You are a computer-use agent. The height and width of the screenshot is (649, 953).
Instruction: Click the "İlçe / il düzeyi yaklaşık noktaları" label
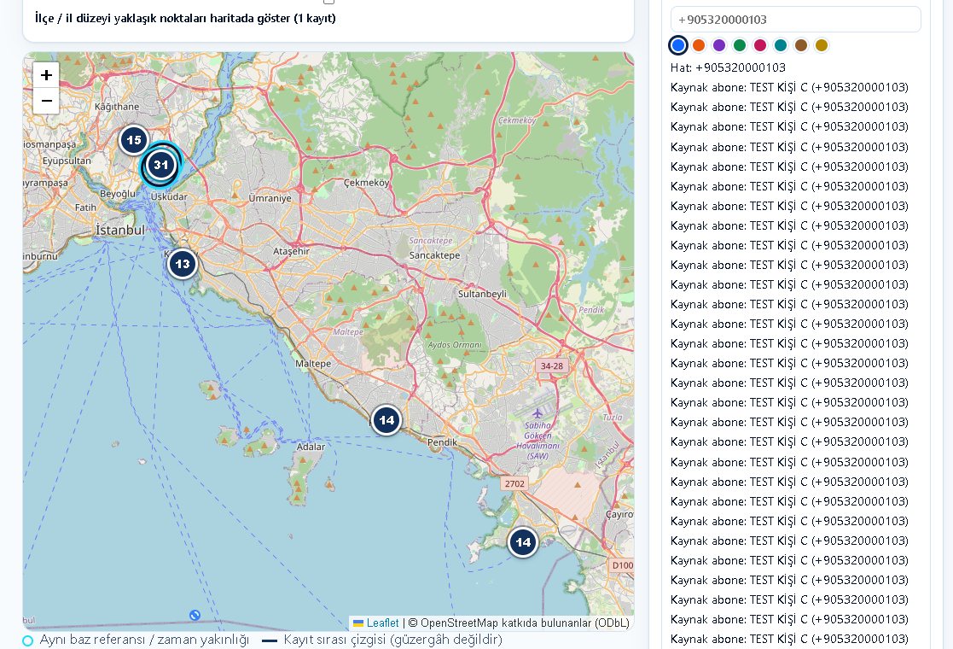tap(185, 18)
